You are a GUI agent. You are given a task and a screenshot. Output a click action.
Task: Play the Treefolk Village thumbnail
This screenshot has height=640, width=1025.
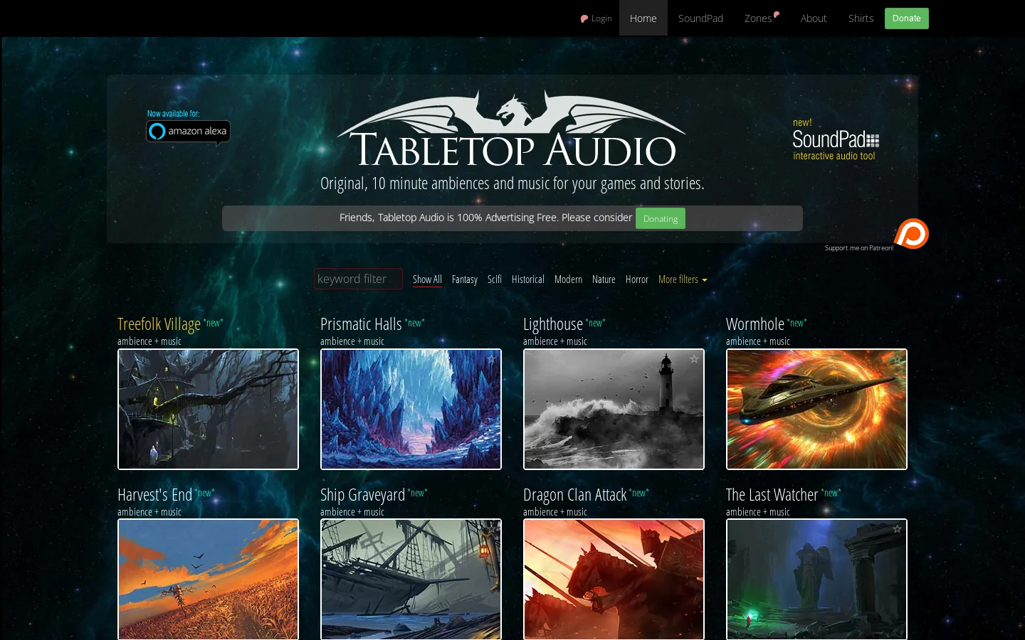coord(208,409)
